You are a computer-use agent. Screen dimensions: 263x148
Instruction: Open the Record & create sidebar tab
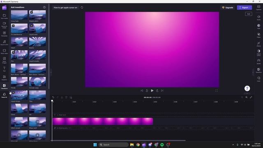pyautogui.click(x=5, y=25)
